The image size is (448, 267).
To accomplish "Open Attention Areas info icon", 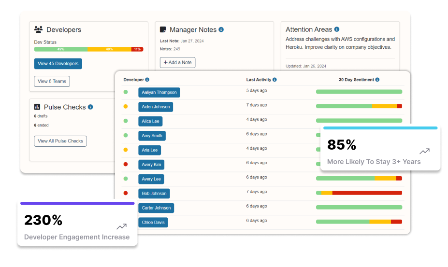I will click(x=337, y=29).
